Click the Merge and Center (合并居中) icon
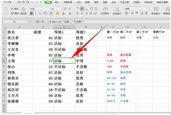171x115 pixels. point(106,9)
